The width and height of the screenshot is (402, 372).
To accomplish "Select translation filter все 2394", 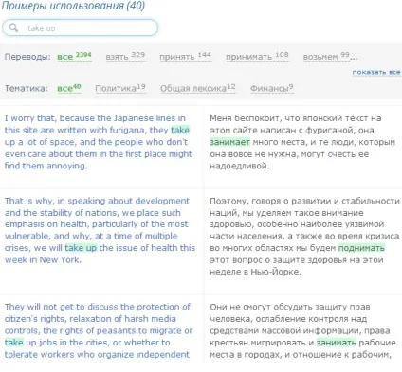I will (x=74, y=56).
